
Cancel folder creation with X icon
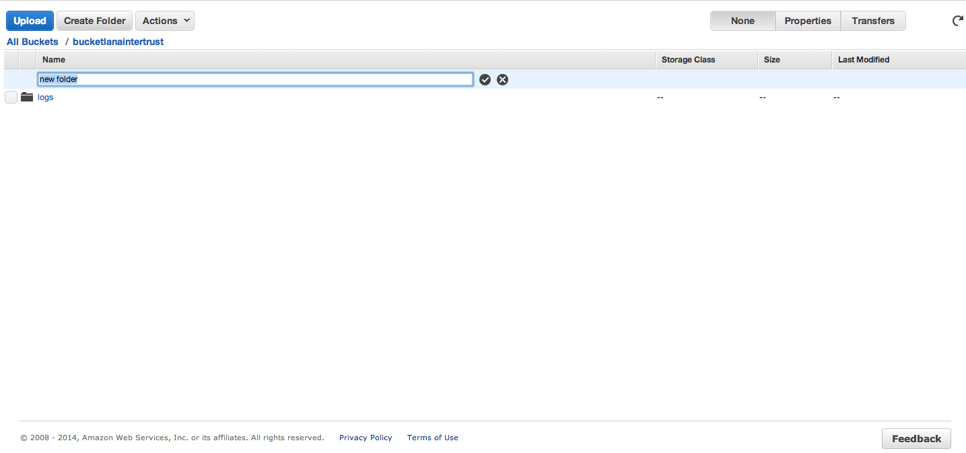click(502, 79)
